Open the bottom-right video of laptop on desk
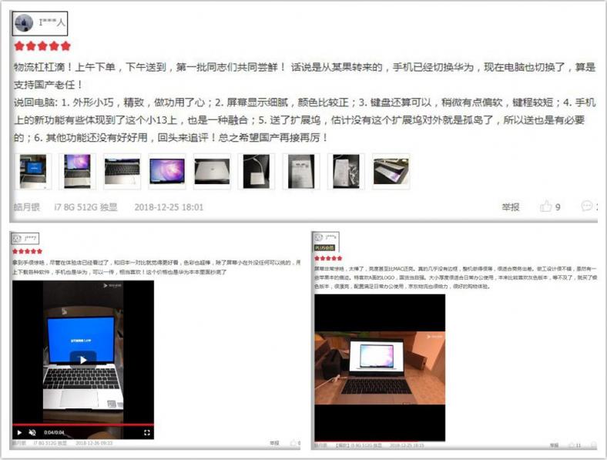This screenshot has height=460, width=607. tap(380, 368)
